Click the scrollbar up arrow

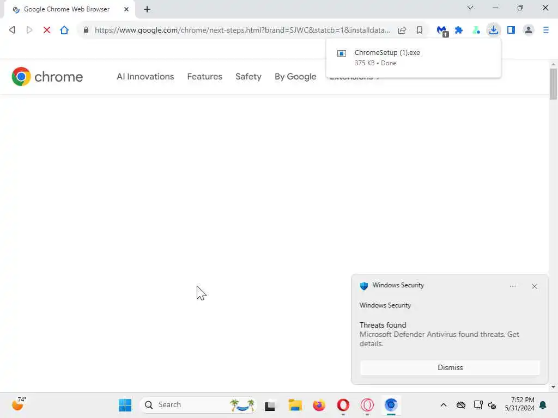click(553, 64)
